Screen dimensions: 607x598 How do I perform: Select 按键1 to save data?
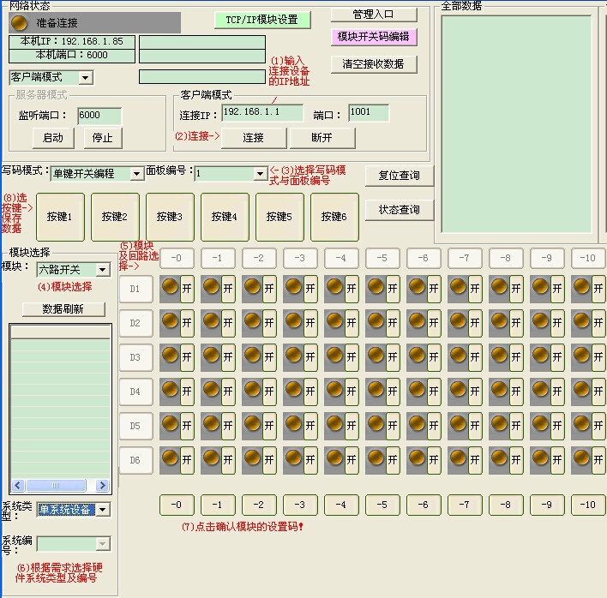coord(60,217)
